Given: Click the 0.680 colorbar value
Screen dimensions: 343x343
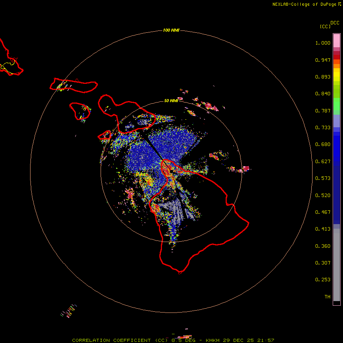Looking at the screenshot, I should click(x=323, y=144).
